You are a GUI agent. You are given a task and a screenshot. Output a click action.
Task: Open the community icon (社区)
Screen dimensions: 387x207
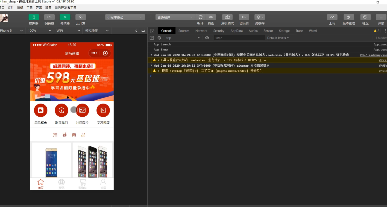[x=365, y=17]
